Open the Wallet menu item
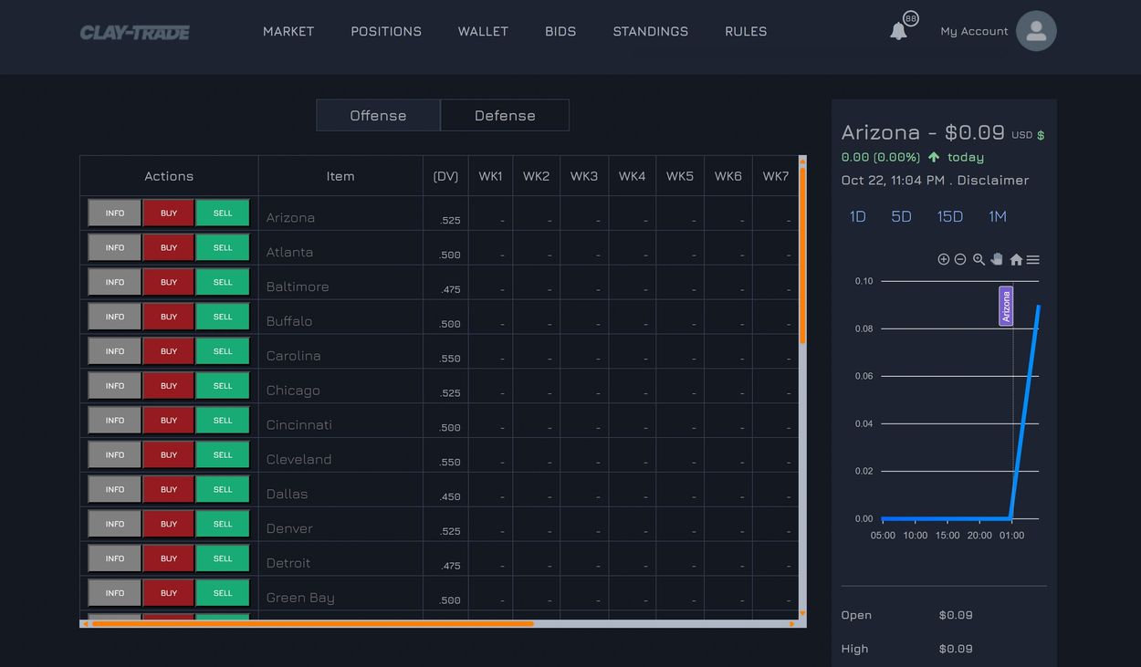This screenshot has height=667, width=1141. [x=483, y=31]
